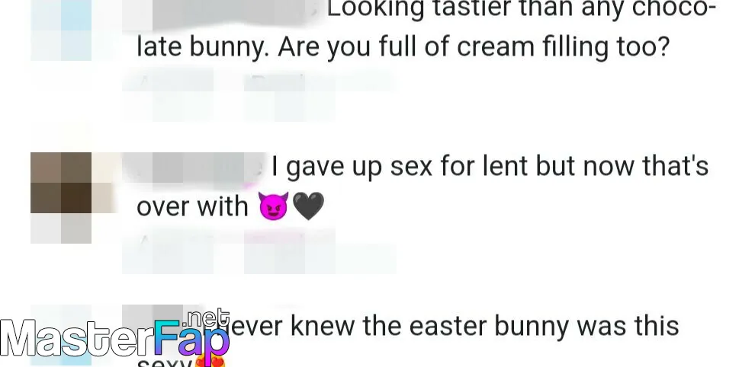Select the "Are you full of cream filling" line
This screenshot has height=367, width=755.
click(x=403, y=48)
